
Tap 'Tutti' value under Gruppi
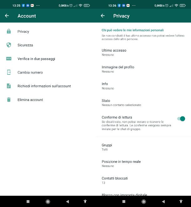click(x=105, y=149)
